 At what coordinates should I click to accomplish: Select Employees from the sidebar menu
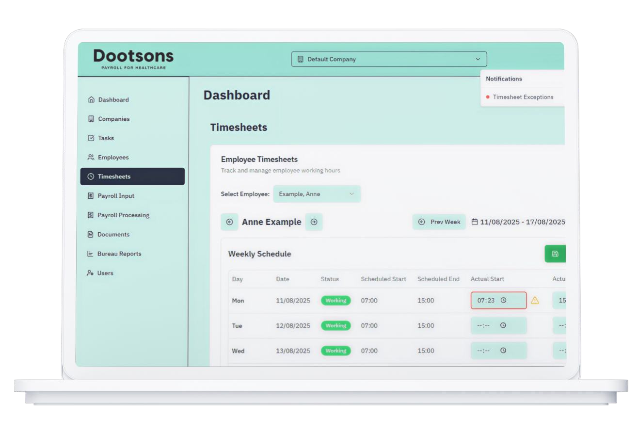tap(113, 158)
